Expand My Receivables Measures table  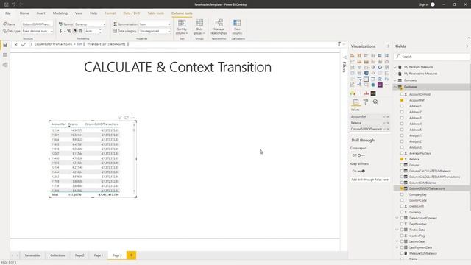[395, 74]
